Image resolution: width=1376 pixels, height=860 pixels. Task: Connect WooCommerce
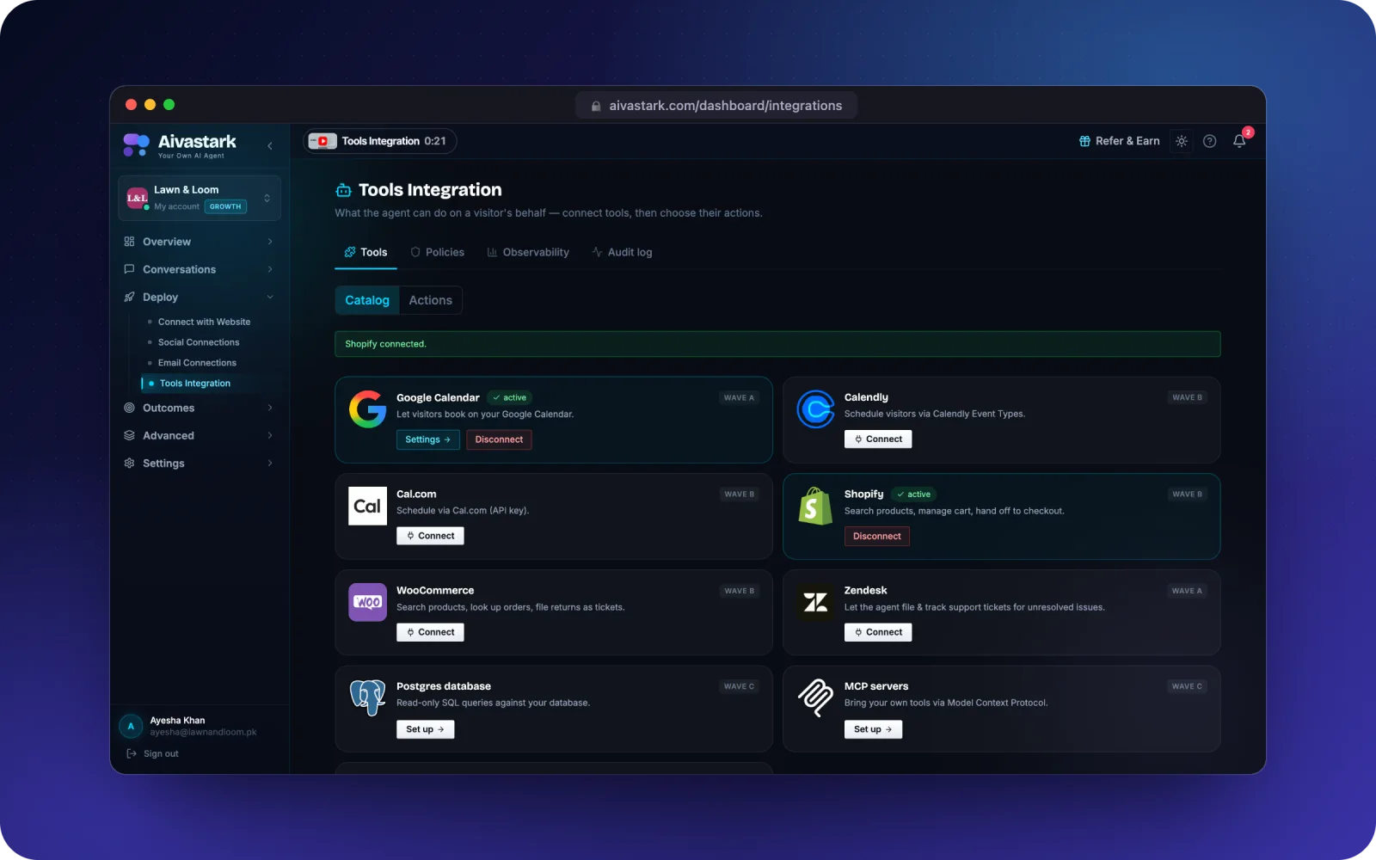pos(430,632)
